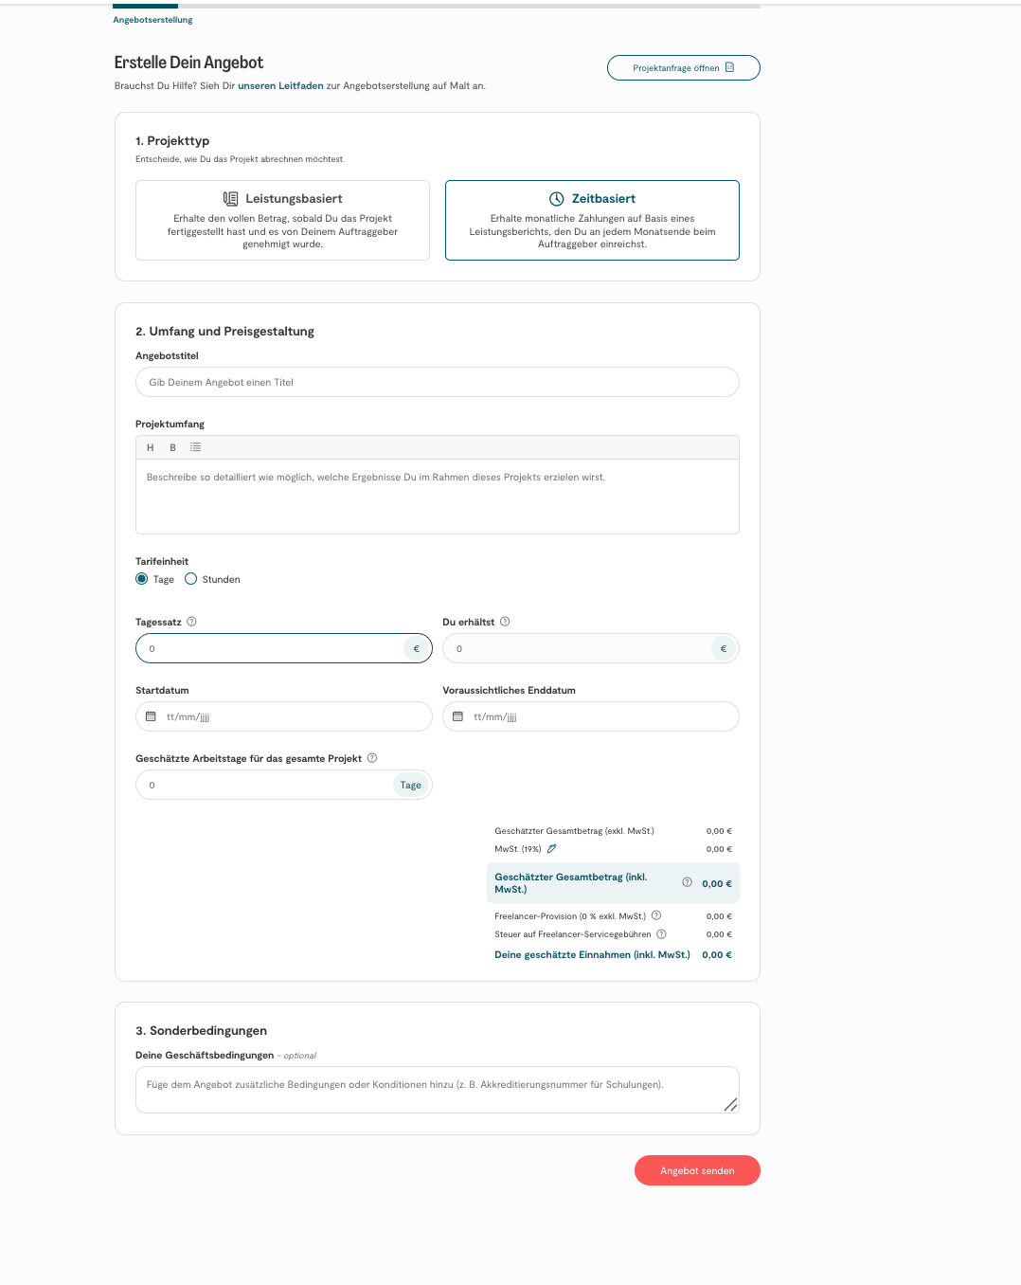
Task: Edit the MwSt. rate with pencil icon
Action: click(x=551, y=849)
